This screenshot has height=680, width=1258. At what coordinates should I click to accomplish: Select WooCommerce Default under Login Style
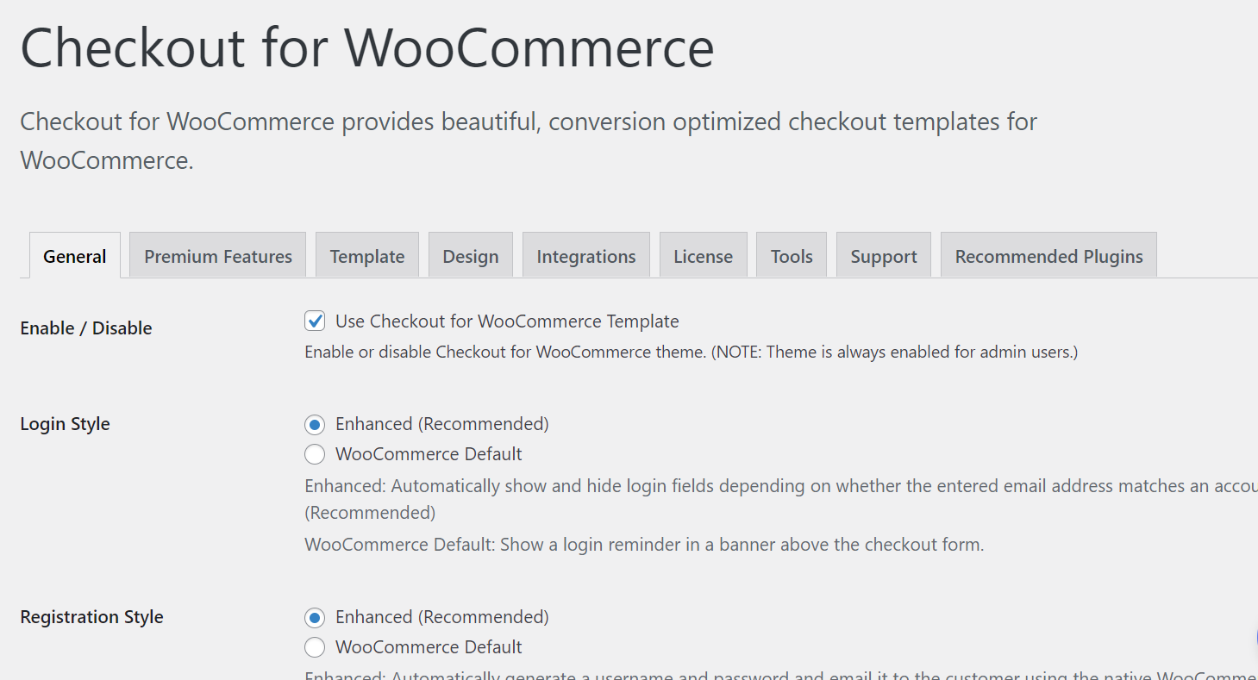[x=315, y=454]
